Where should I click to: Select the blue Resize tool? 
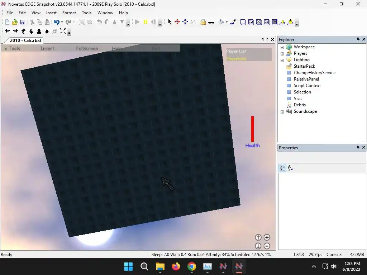click(185, 22)
